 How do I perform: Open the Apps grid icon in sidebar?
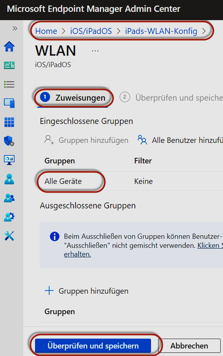tap(9, 122)
